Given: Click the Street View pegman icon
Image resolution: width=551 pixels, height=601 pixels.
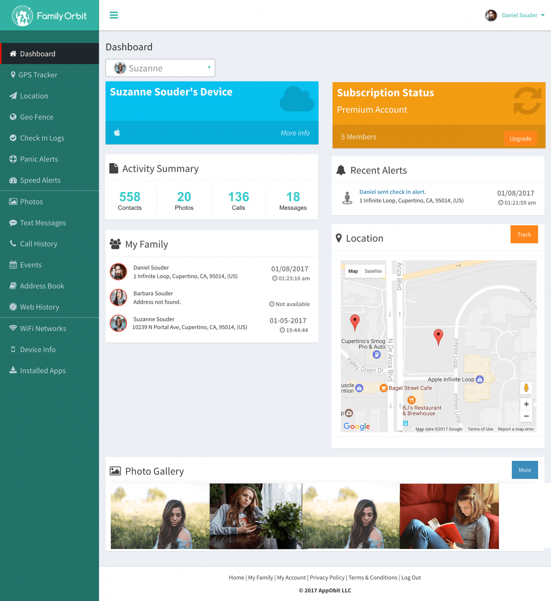Looking at the screenshot, I should (526, 388).
